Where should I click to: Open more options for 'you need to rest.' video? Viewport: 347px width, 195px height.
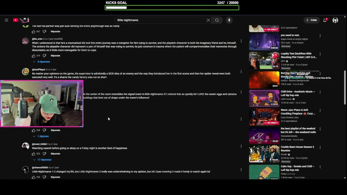pyautogui.click(x=320, y=35)
